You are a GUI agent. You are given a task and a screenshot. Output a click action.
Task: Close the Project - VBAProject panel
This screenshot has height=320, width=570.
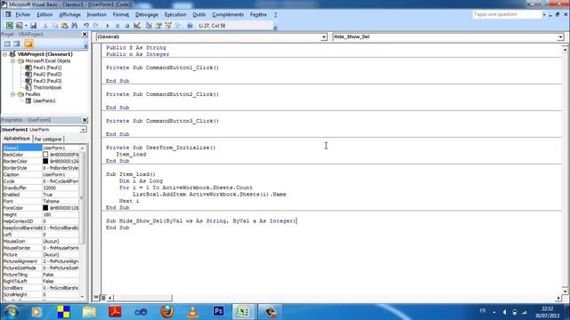tap(85, 34)
